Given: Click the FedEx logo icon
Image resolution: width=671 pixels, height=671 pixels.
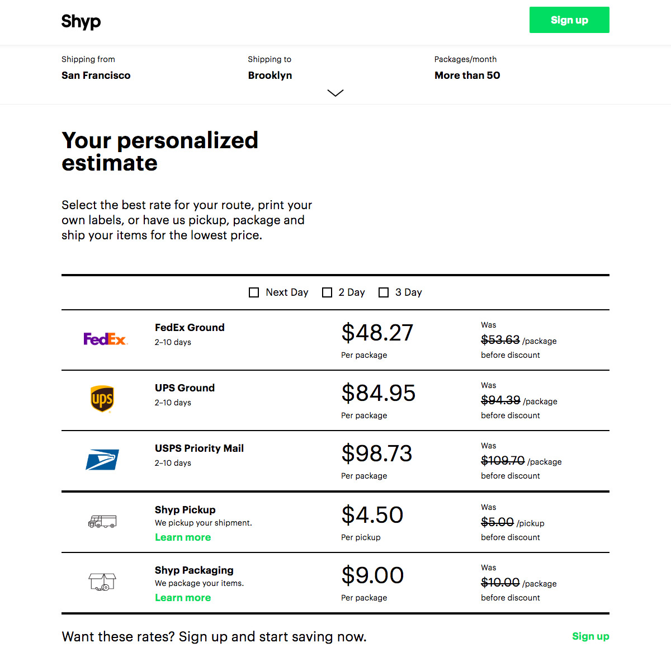Looking at the screenshot, I should pyautogui.click(x=106, y=339).
